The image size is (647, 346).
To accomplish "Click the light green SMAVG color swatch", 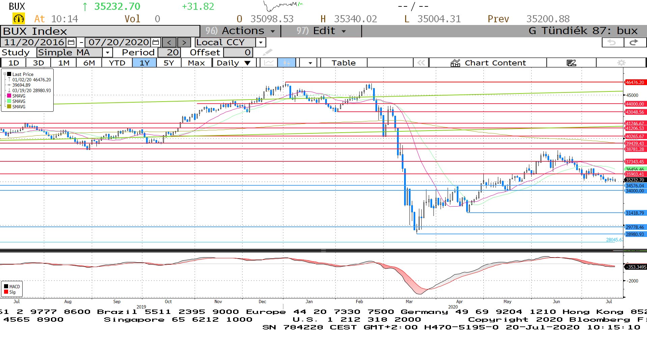I will pyautogui.click(x=9, y=101).
